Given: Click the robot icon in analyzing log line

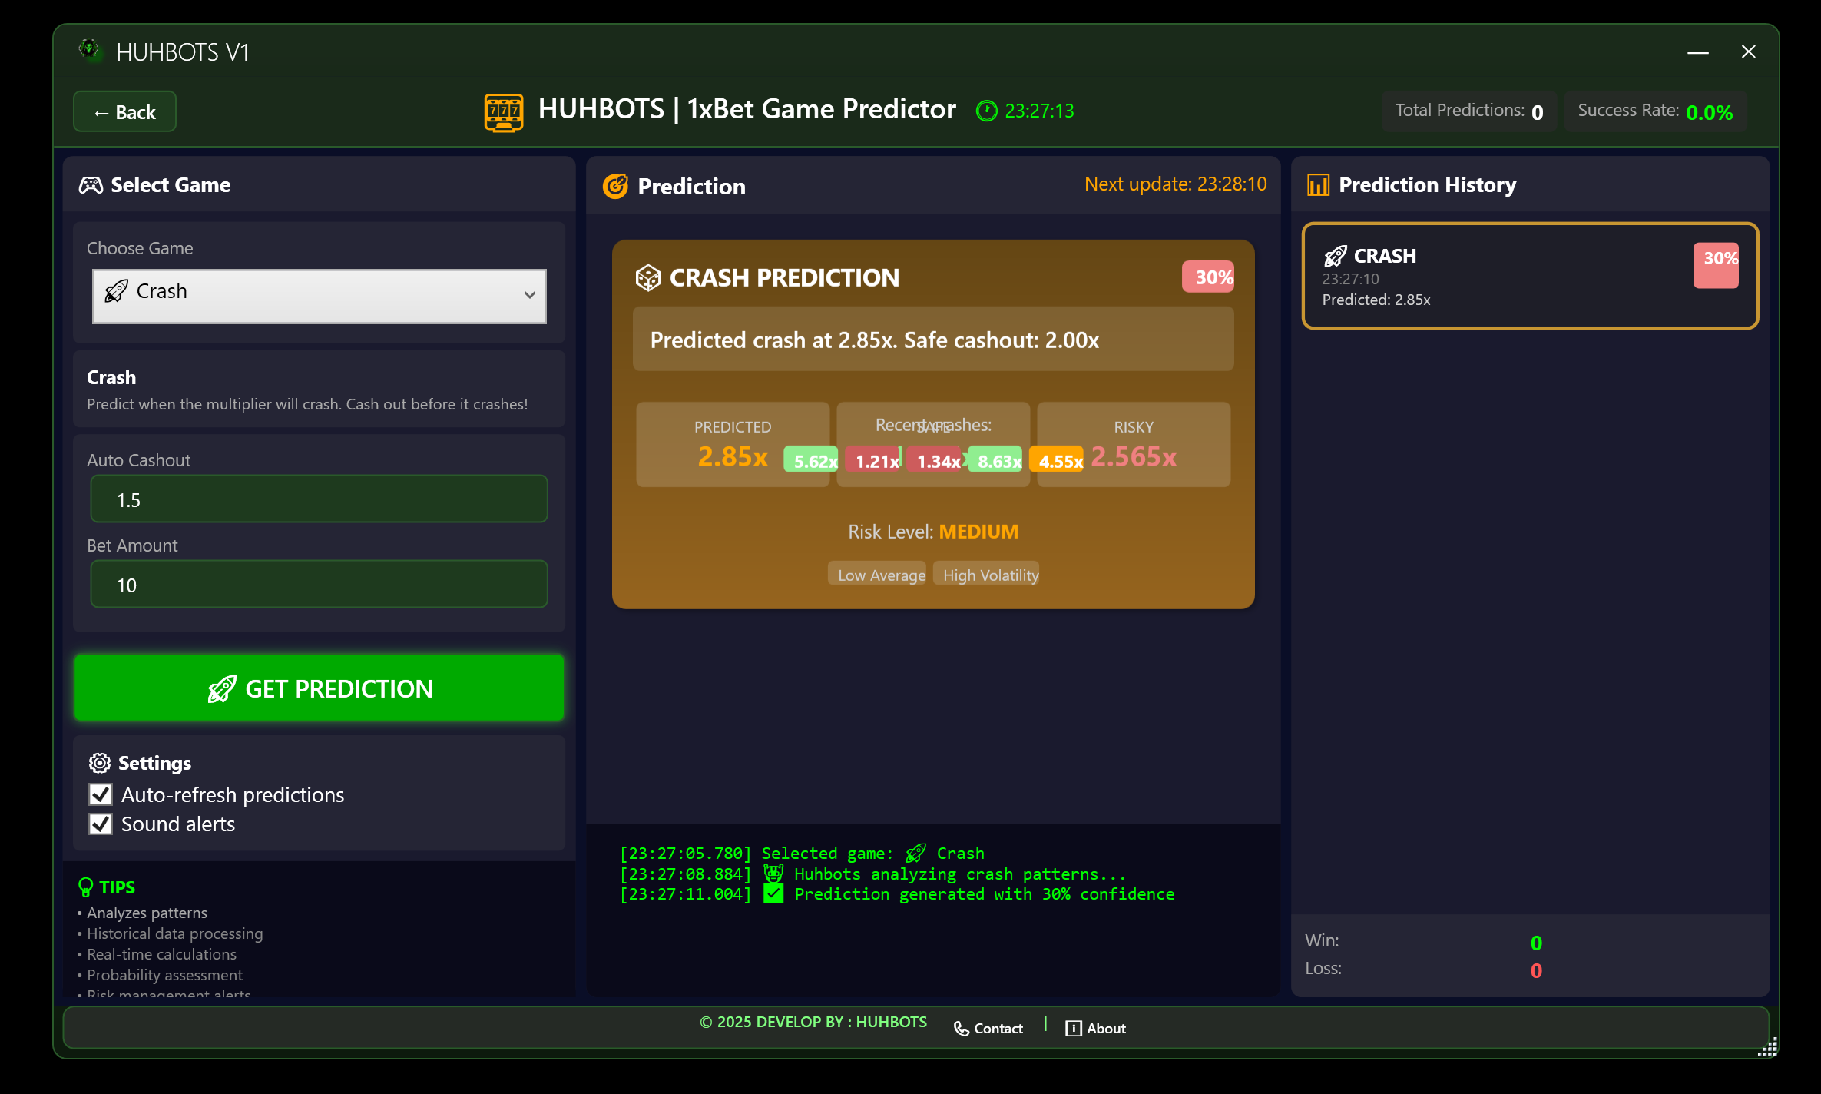Looking at the screenshot, I should 773,874.
